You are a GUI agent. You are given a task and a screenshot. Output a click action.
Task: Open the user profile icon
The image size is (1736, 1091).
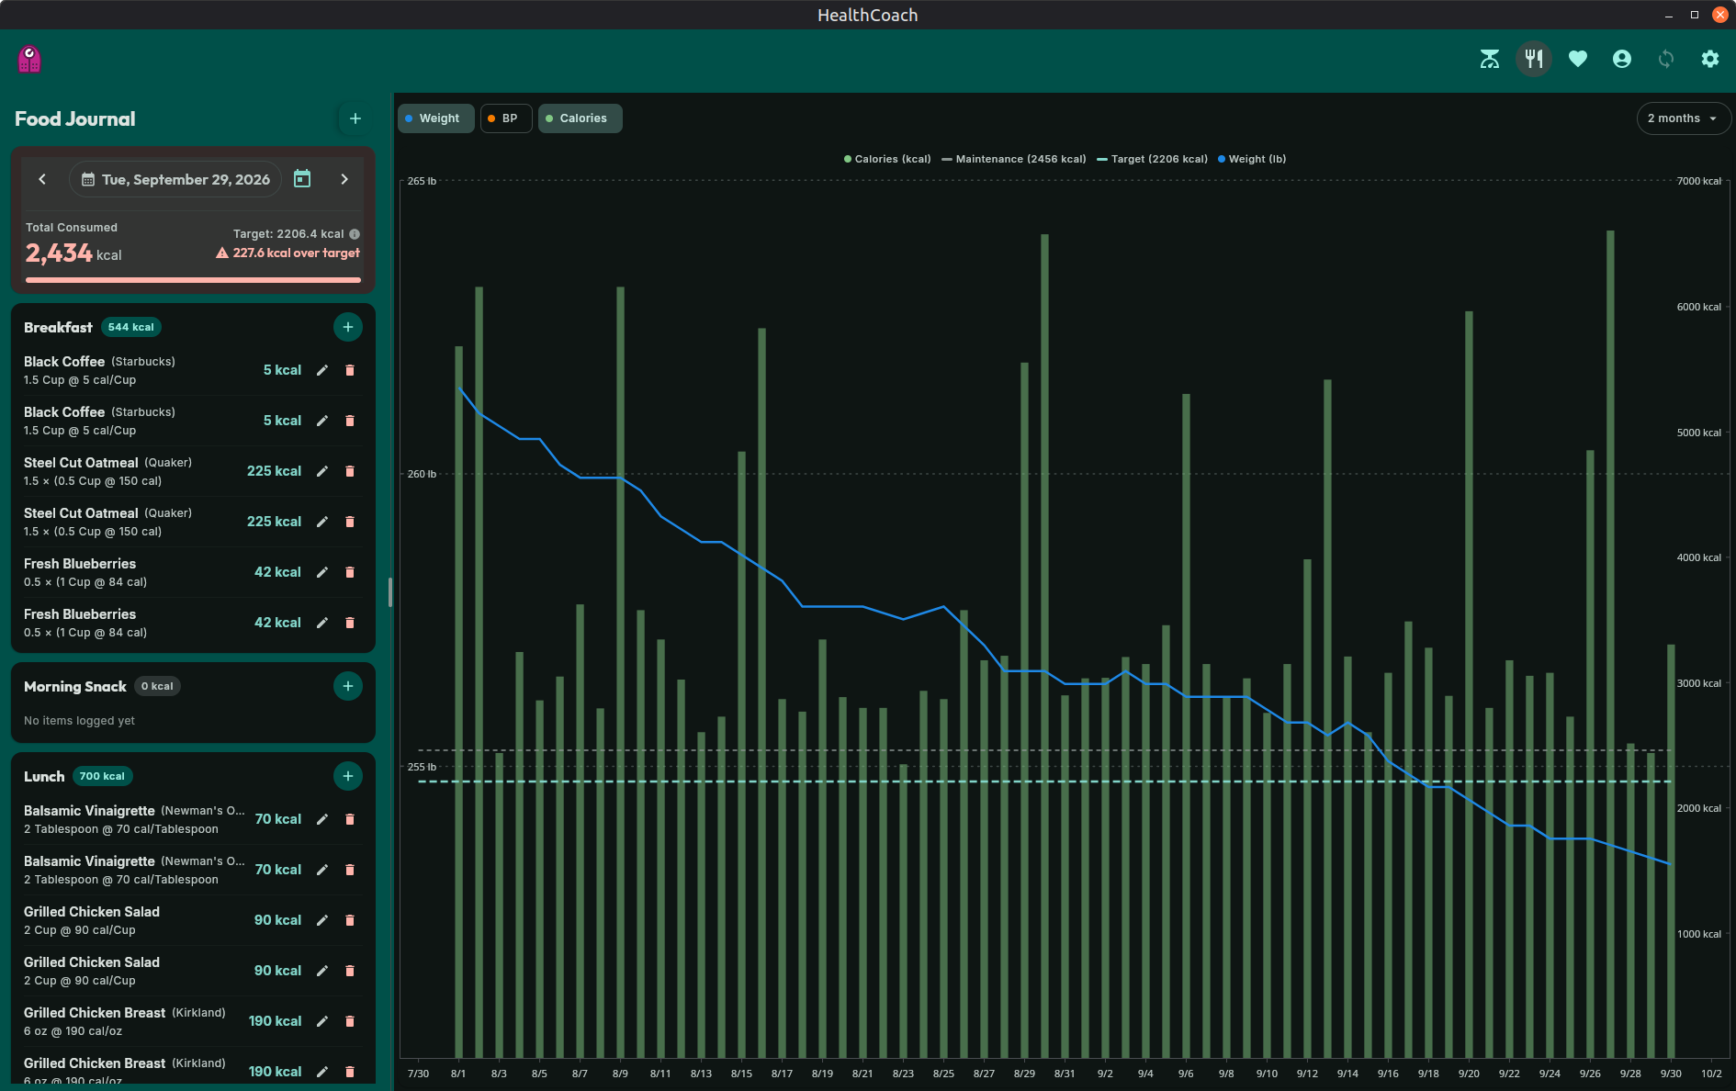(1622, 59)
